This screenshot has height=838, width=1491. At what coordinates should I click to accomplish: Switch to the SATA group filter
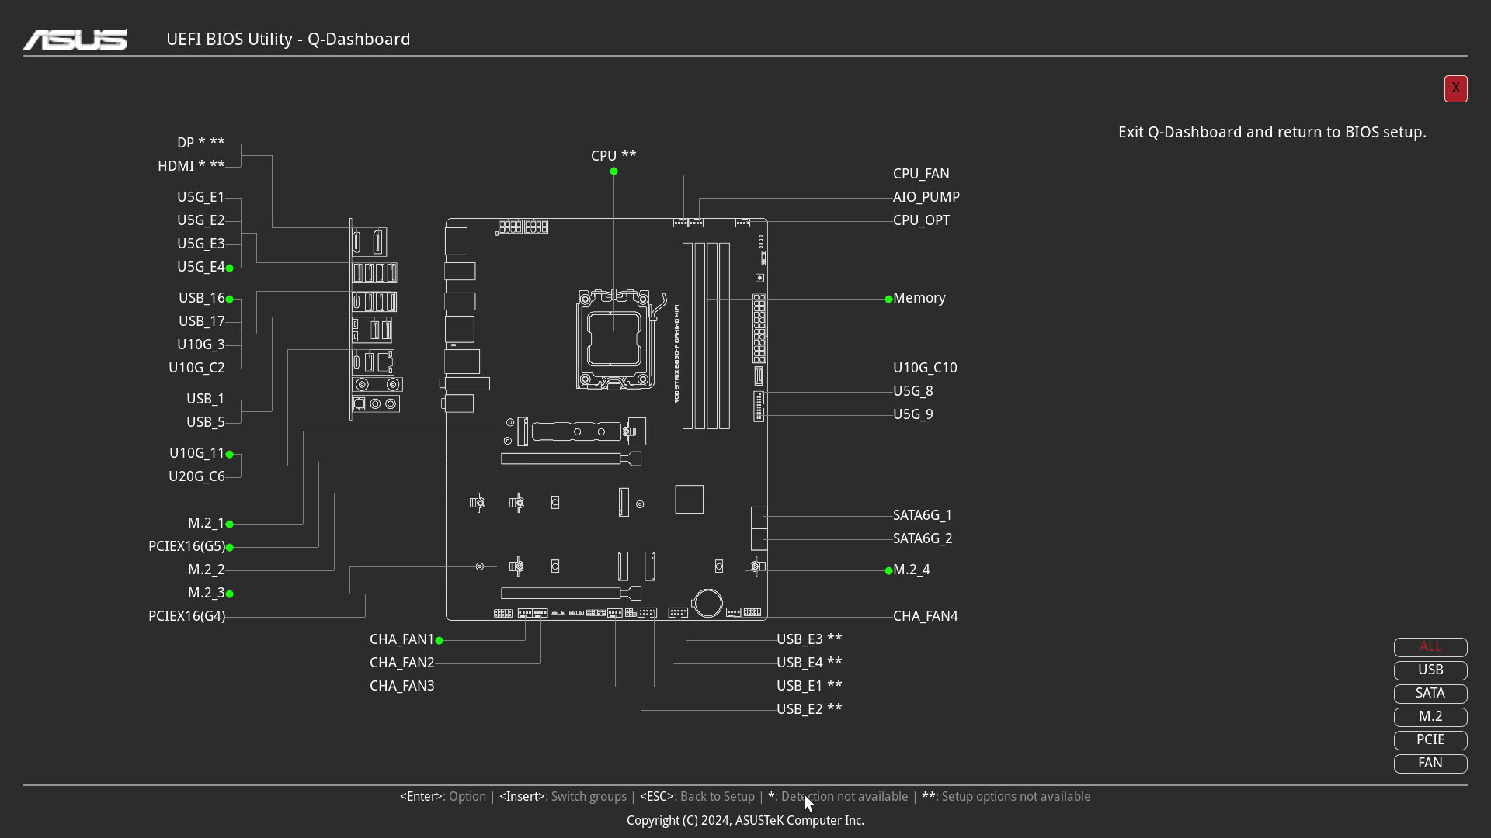(1430, 694)
